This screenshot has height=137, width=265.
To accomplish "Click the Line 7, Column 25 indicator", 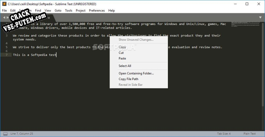I will [x=22, y=134].
